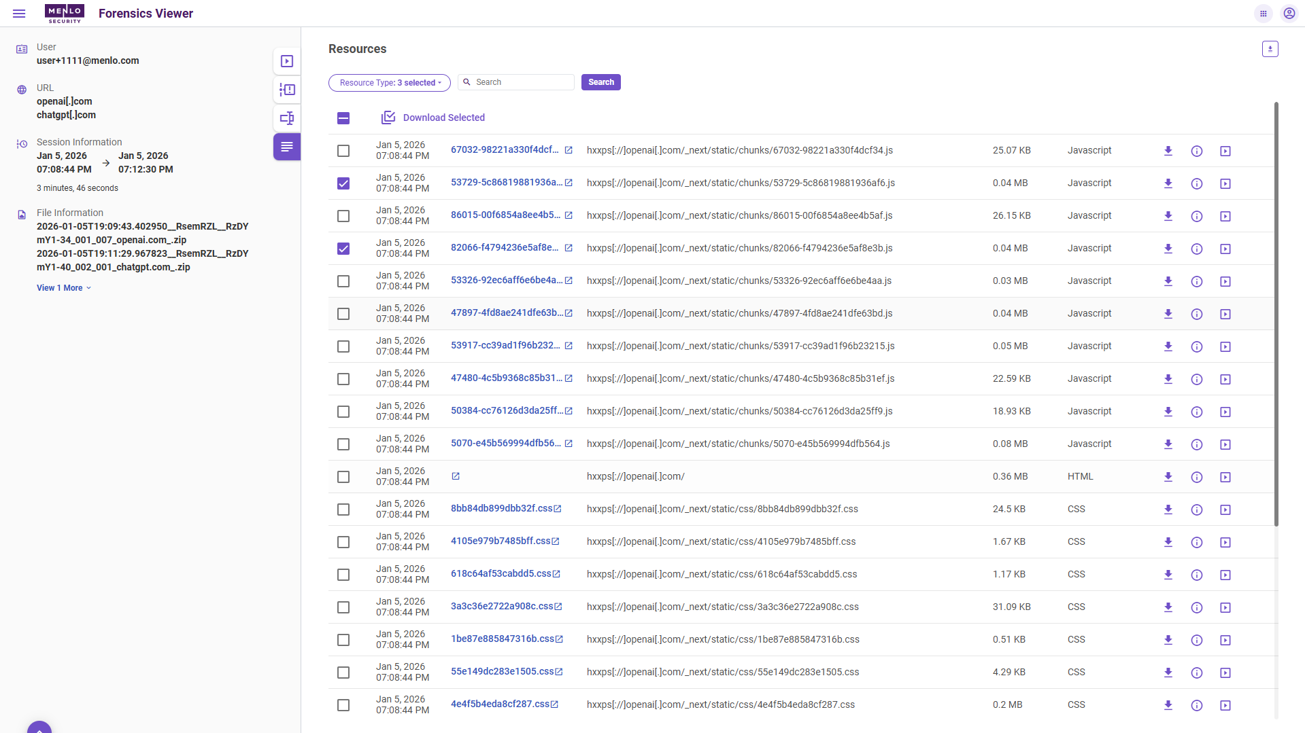The width and height of the screenshot is (1305, 733).
Task: Play session at 4e4f5b4eda8cf287.css resource
Action: 1225,705
